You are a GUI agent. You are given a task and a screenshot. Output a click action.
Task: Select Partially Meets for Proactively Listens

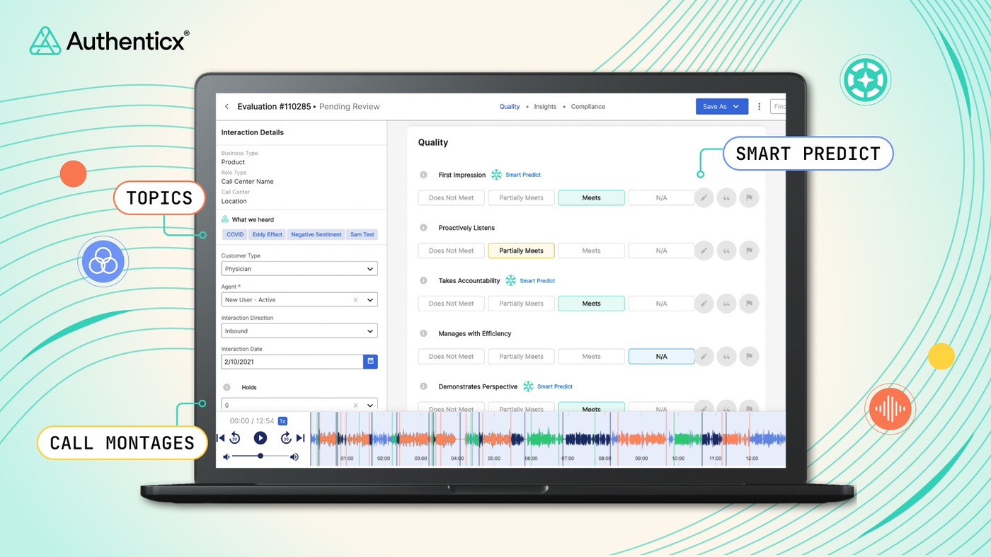point(521,251)
